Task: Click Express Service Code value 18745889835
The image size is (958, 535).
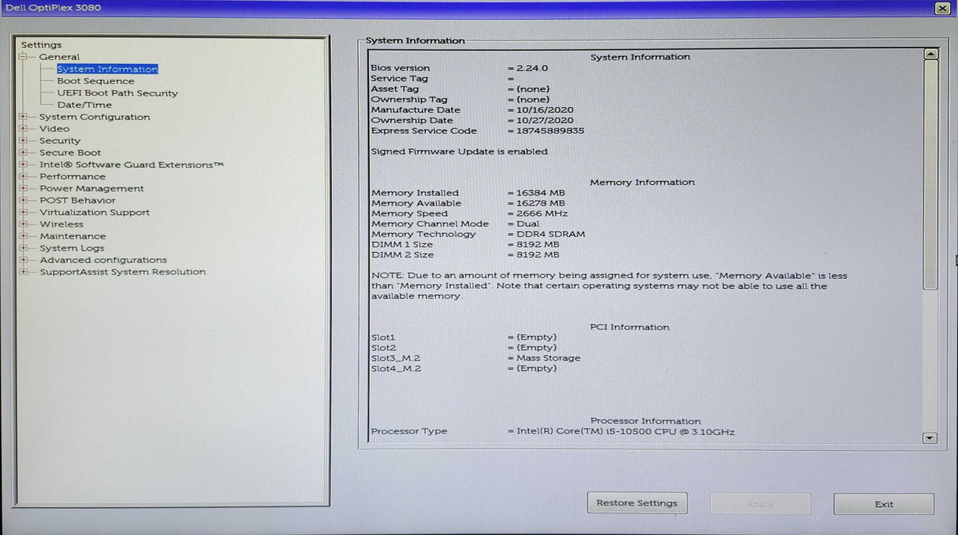Action: point(550,131)
